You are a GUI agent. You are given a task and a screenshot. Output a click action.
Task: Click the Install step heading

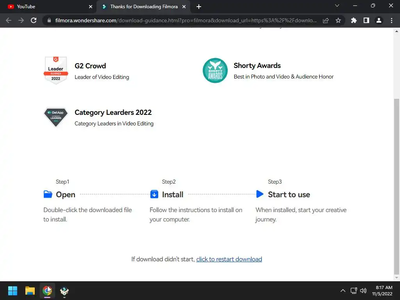(173, 195)
